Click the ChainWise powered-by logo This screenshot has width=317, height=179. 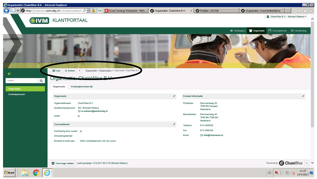(291, 163)
